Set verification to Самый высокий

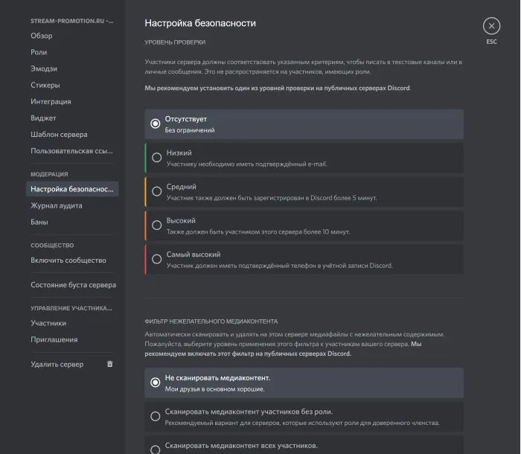304,260
